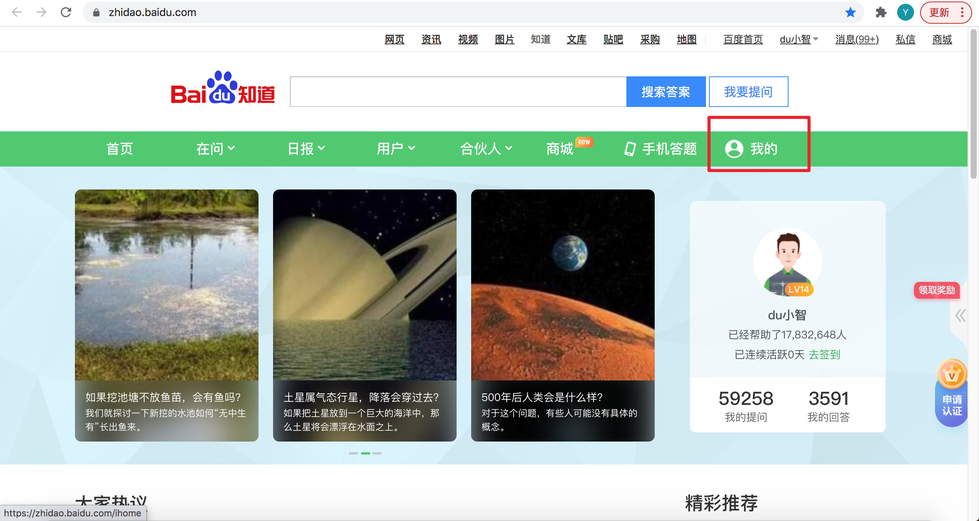Bookmark the page via the star icon
The image size is (979, 521).
[x=850, y=12]
